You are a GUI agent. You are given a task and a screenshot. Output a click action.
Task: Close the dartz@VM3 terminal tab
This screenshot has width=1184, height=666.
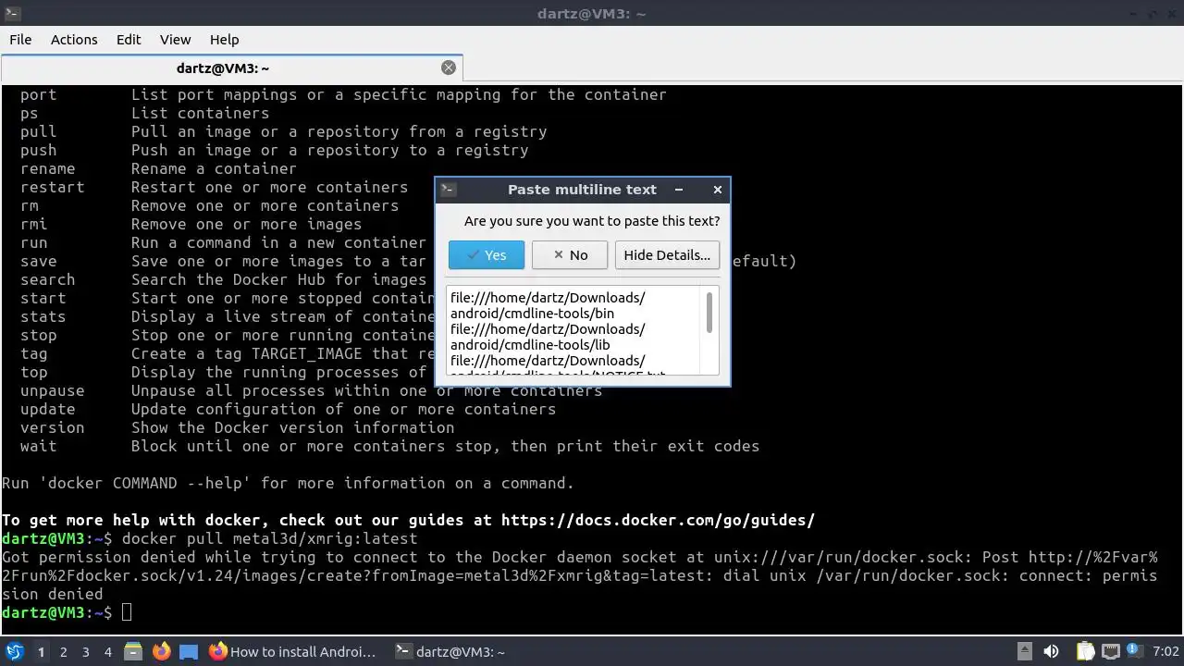[x=449, y=68]
